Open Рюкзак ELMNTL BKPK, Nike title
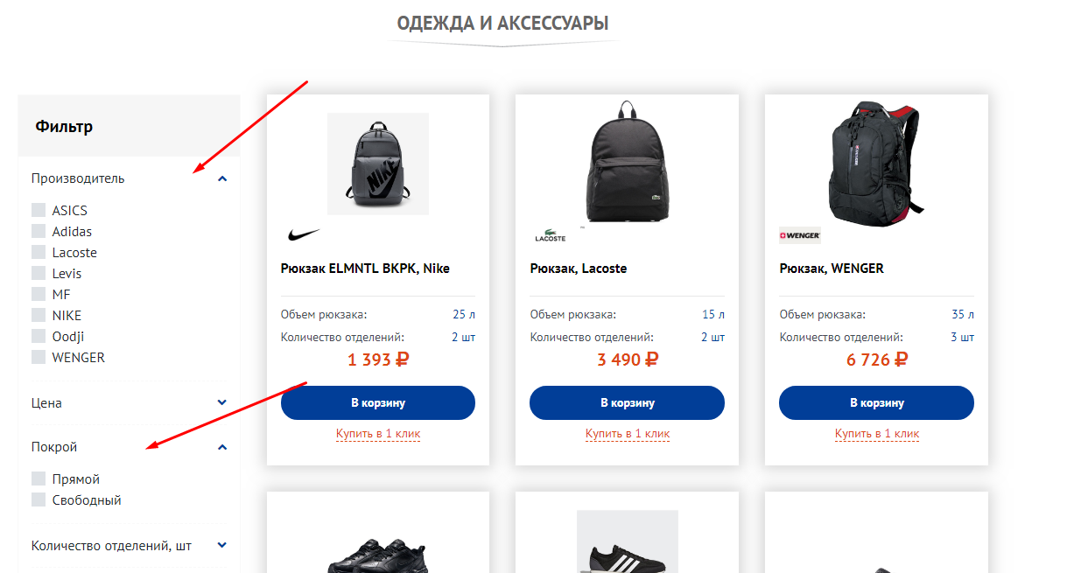Image resolution: width=1067 pixels, height=573 pixels. (365, 269)
